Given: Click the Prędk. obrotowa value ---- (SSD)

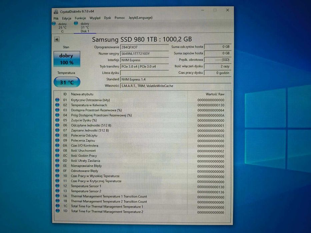Looking at the screenshot, I should coord(218,60).
